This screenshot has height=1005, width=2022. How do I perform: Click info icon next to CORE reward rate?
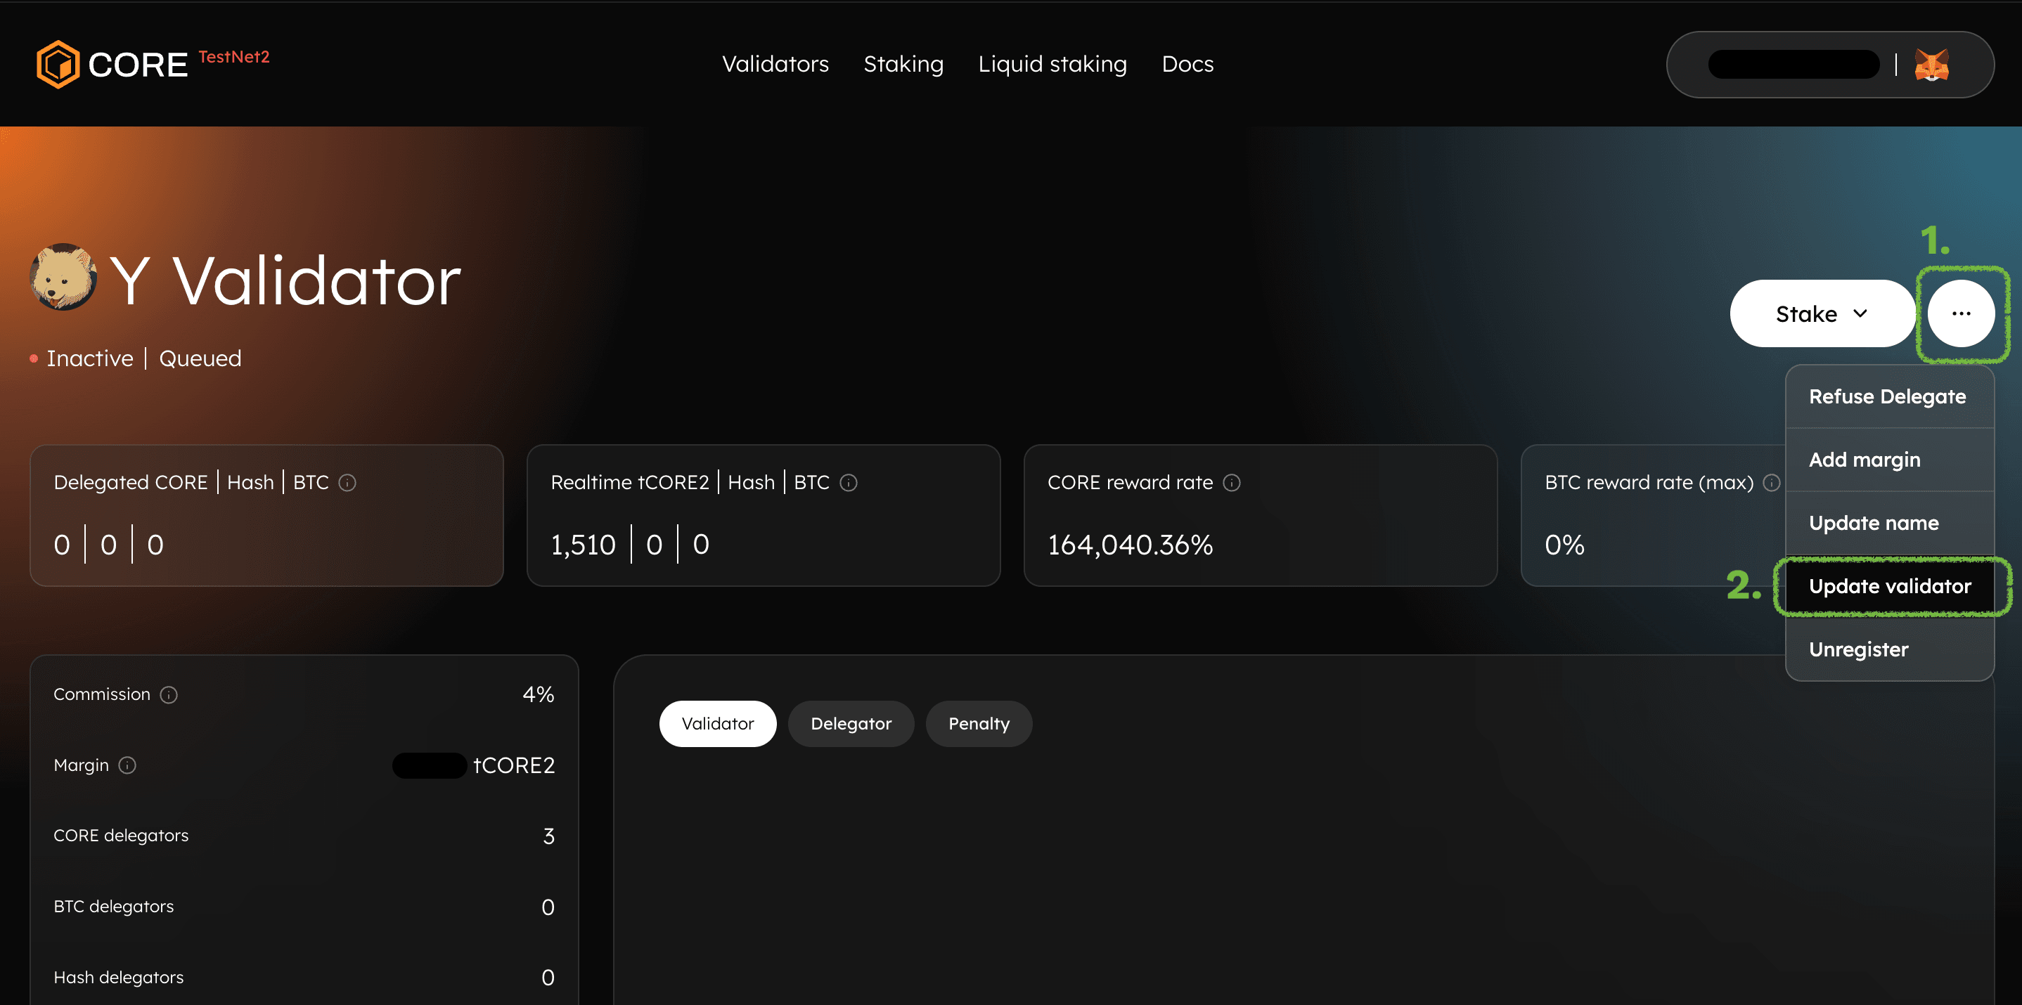pyautogui.click(x=1231, y=483)
